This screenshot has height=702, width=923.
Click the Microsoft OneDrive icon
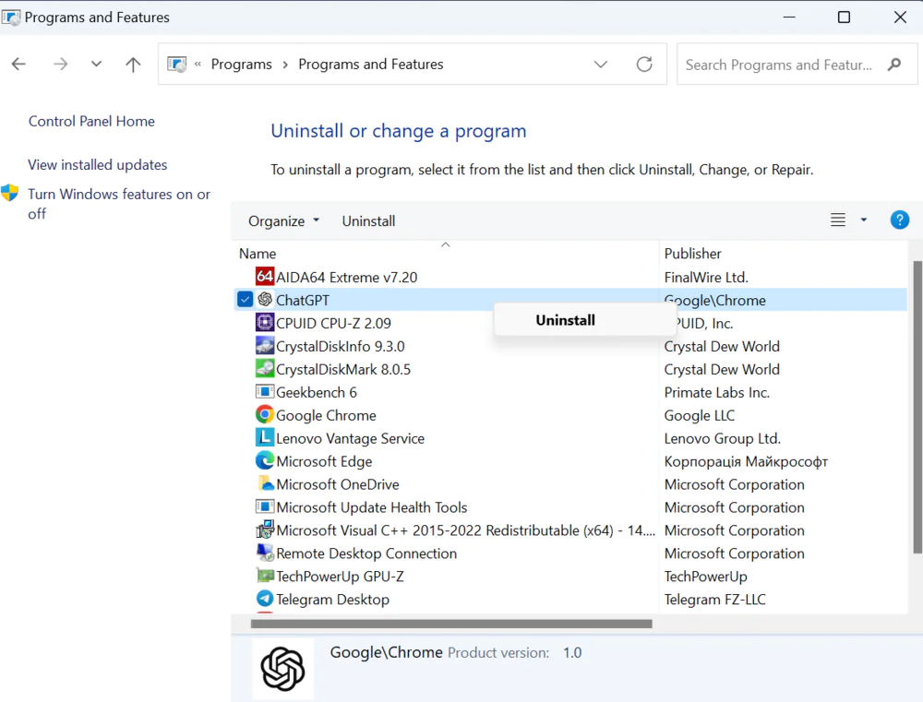(266, 483)
